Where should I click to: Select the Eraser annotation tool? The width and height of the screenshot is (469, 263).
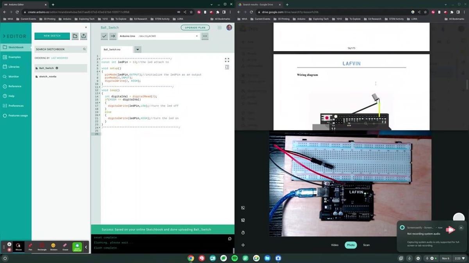pyautogui.click(x=65, y=247)
